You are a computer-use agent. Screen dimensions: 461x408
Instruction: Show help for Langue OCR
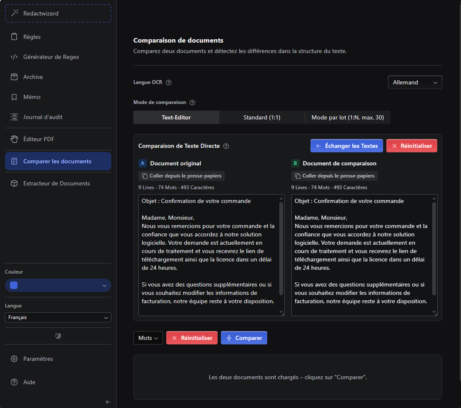coord(168,83)
